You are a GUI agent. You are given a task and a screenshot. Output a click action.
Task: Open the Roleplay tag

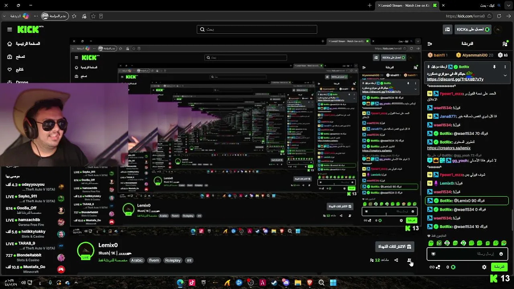(x=173, y=260)
